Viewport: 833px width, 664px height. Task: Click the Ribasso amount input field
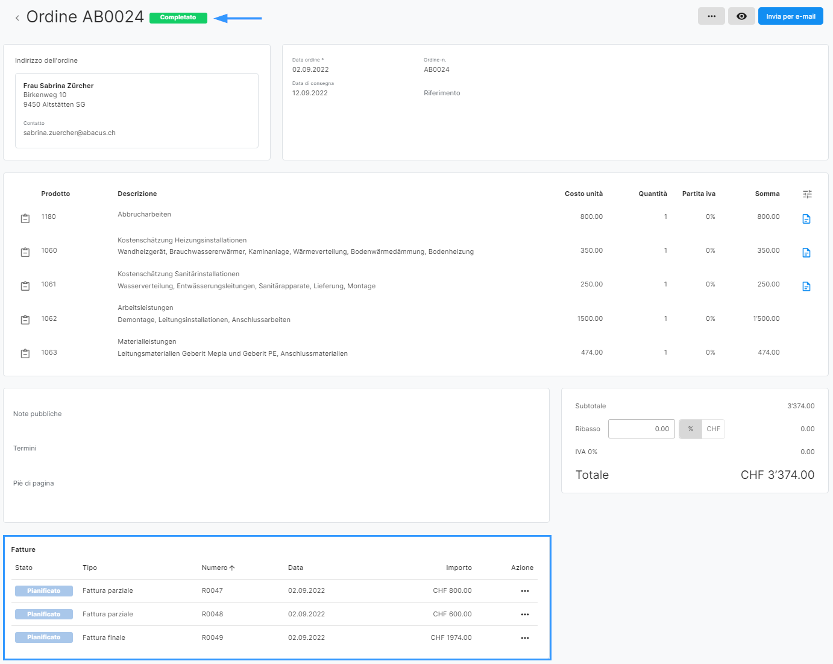[x=641, y=429]
